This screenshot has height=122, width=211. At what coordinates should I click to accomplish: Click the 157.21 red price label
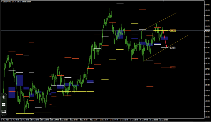pyautogui.click(x=172, y=67)
